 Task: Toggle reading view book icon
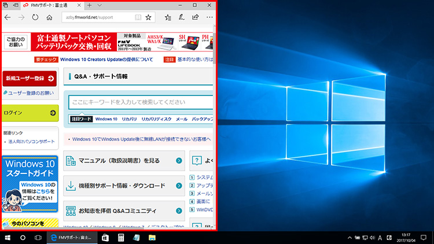[x=138, y=17]
